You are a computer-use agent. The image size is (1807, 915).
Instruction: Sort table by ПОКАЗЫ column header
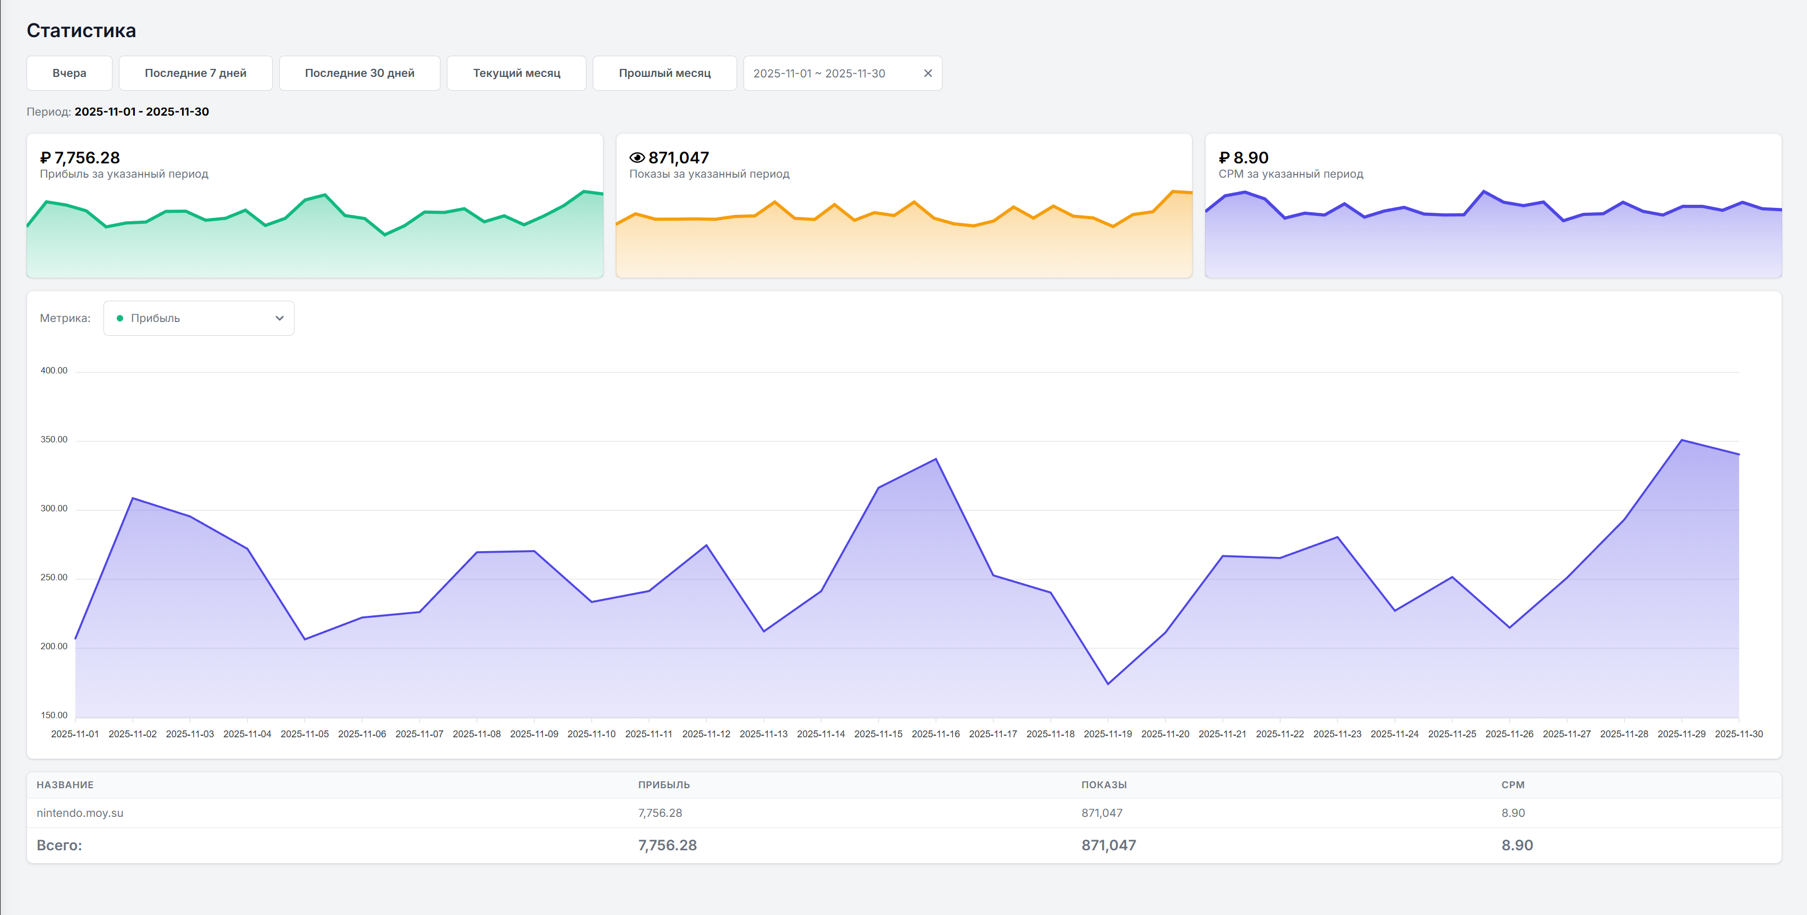point(1103,785)
